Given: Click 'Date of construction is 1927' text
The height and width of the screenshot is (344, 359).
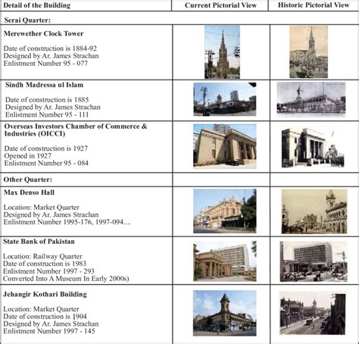Looking at the screenshot, I should click(x=46, y=149).
